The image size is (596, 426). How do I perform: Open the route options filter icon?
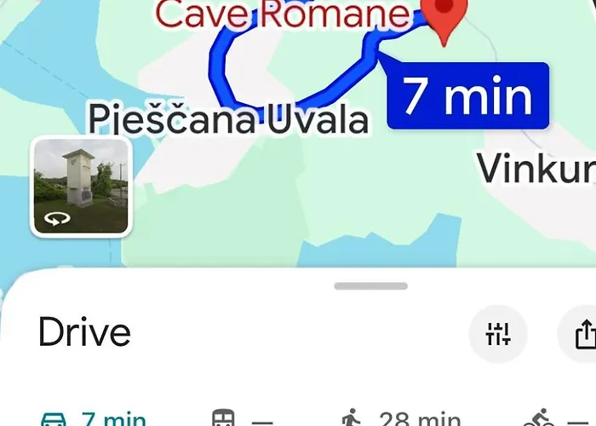pyautogui.click(x=497, y=334)
